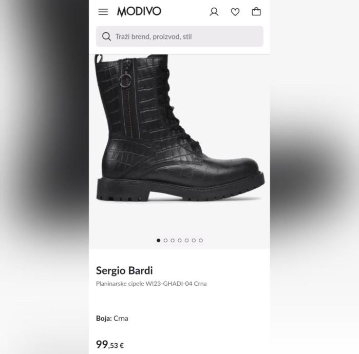Open the user account icon
The height and width of the screenshot is (354, 359).
(214, 12)
